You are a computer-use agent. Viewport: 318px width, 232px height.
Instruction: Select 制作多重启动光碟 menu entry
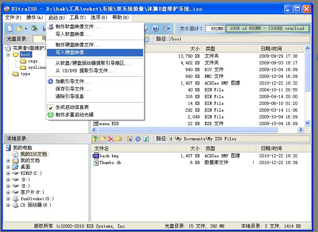click(95, 115)
